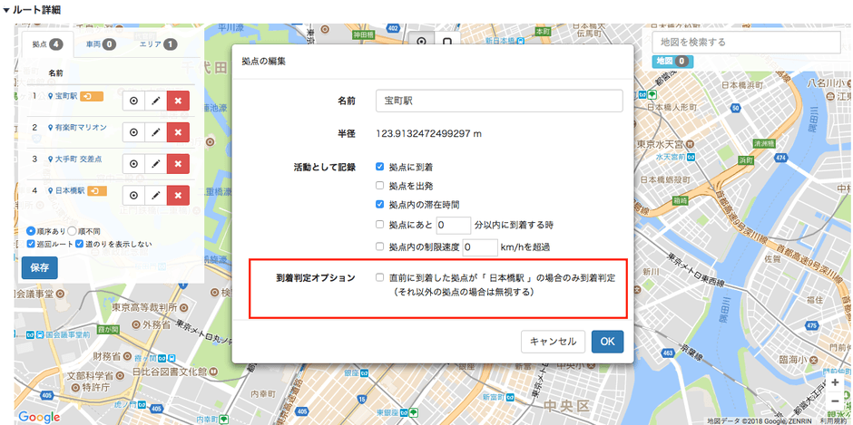Switch to the エリア tab
Screen dimensions: 853x425
[x=157, y=43]
